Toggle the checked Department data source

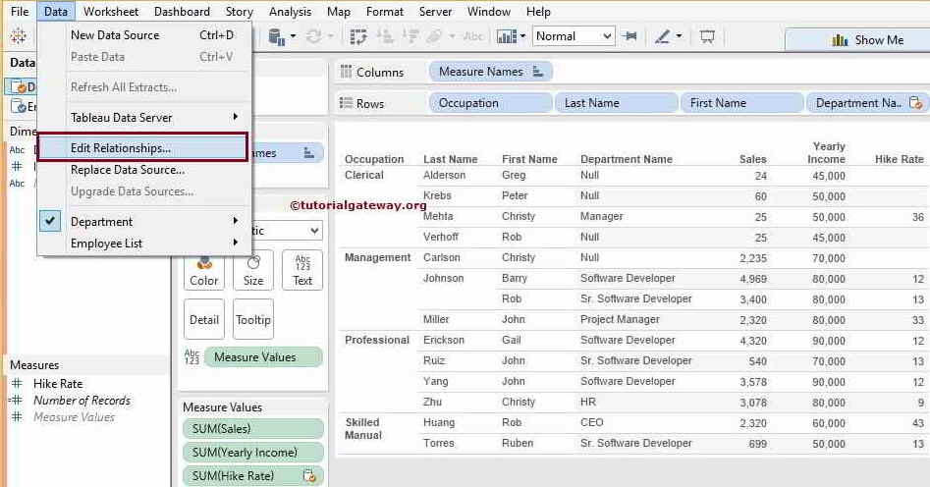[101, 222]
